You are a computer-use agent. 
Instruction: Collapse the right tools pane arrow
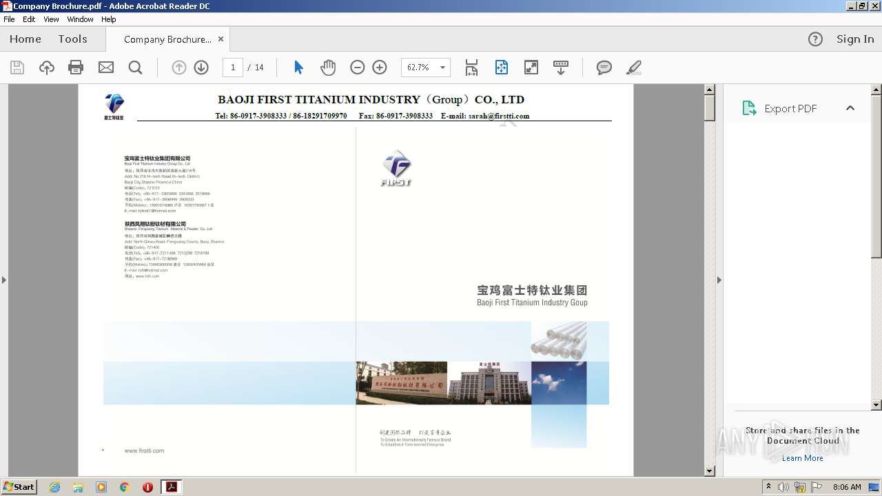click(719, 280)
